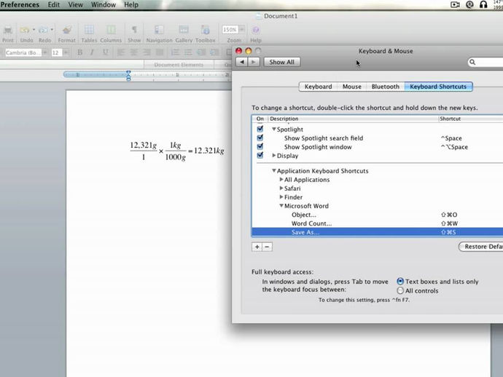The height and width of the screenshot is (377, 503).
Task: Toggle the Spotlight group checkbox
Action: coord(260,129)
